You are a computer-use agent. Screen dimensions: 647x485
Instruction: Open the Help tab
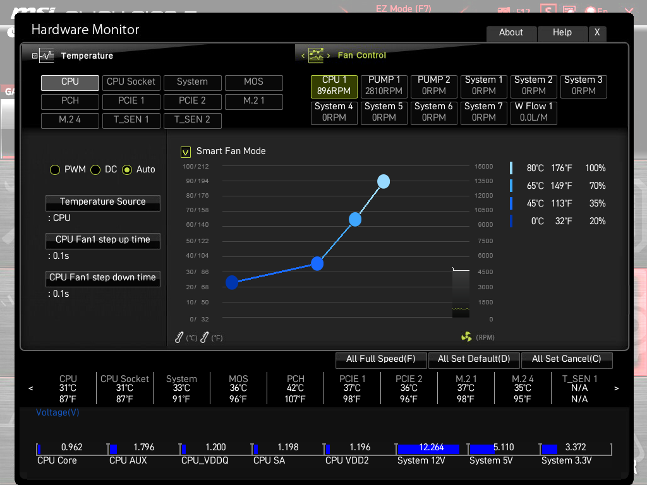[562, 33]
